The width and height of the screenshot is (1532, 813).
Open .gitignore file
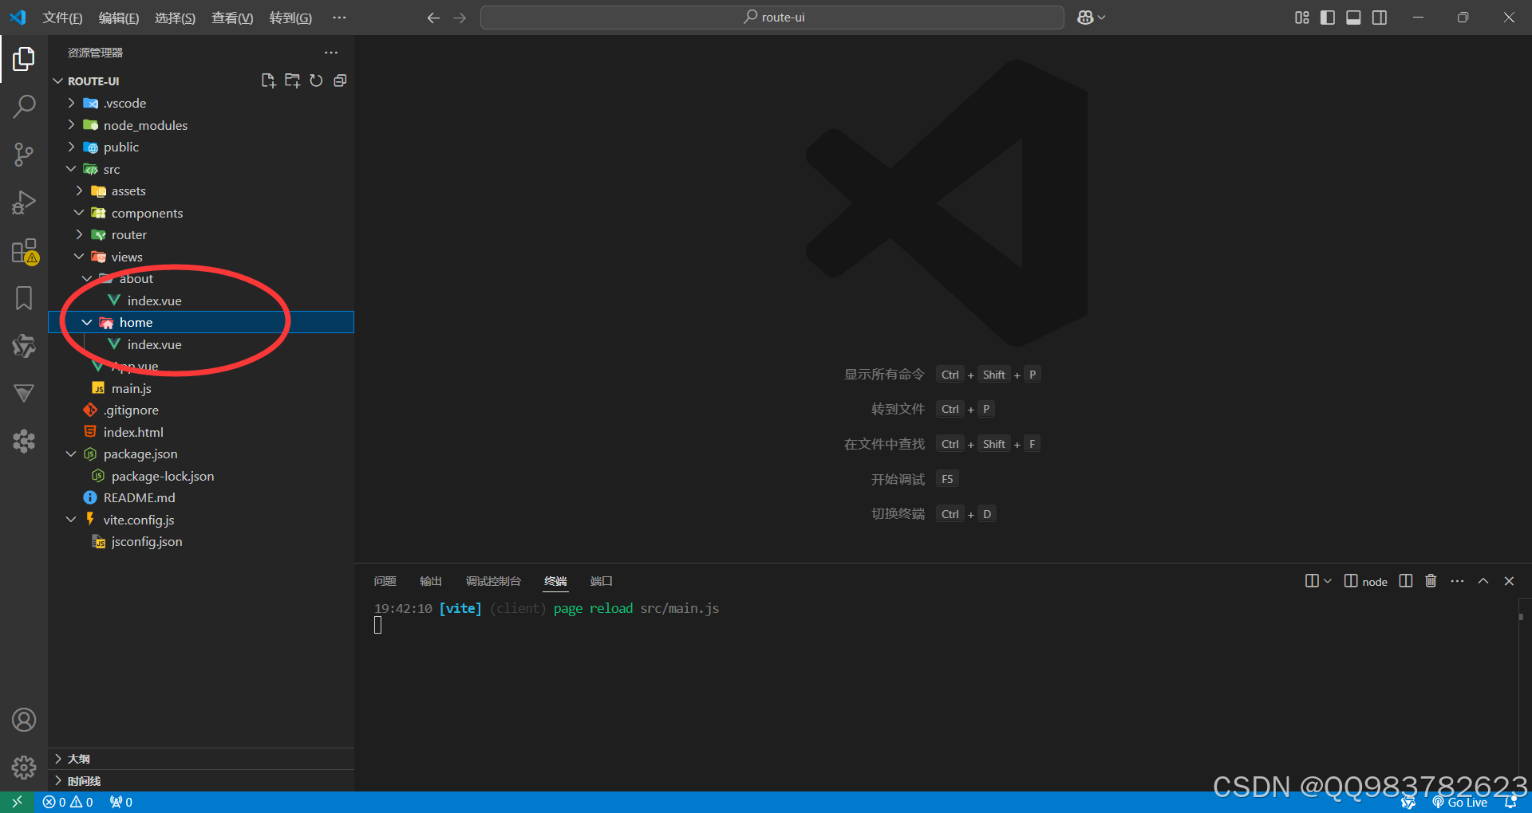click(x=201, y=410)
